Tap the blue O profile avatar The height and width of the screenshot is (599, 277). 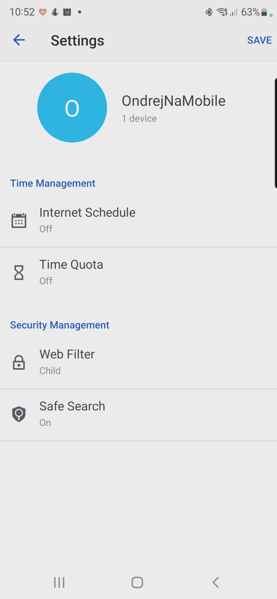(72, 108)
